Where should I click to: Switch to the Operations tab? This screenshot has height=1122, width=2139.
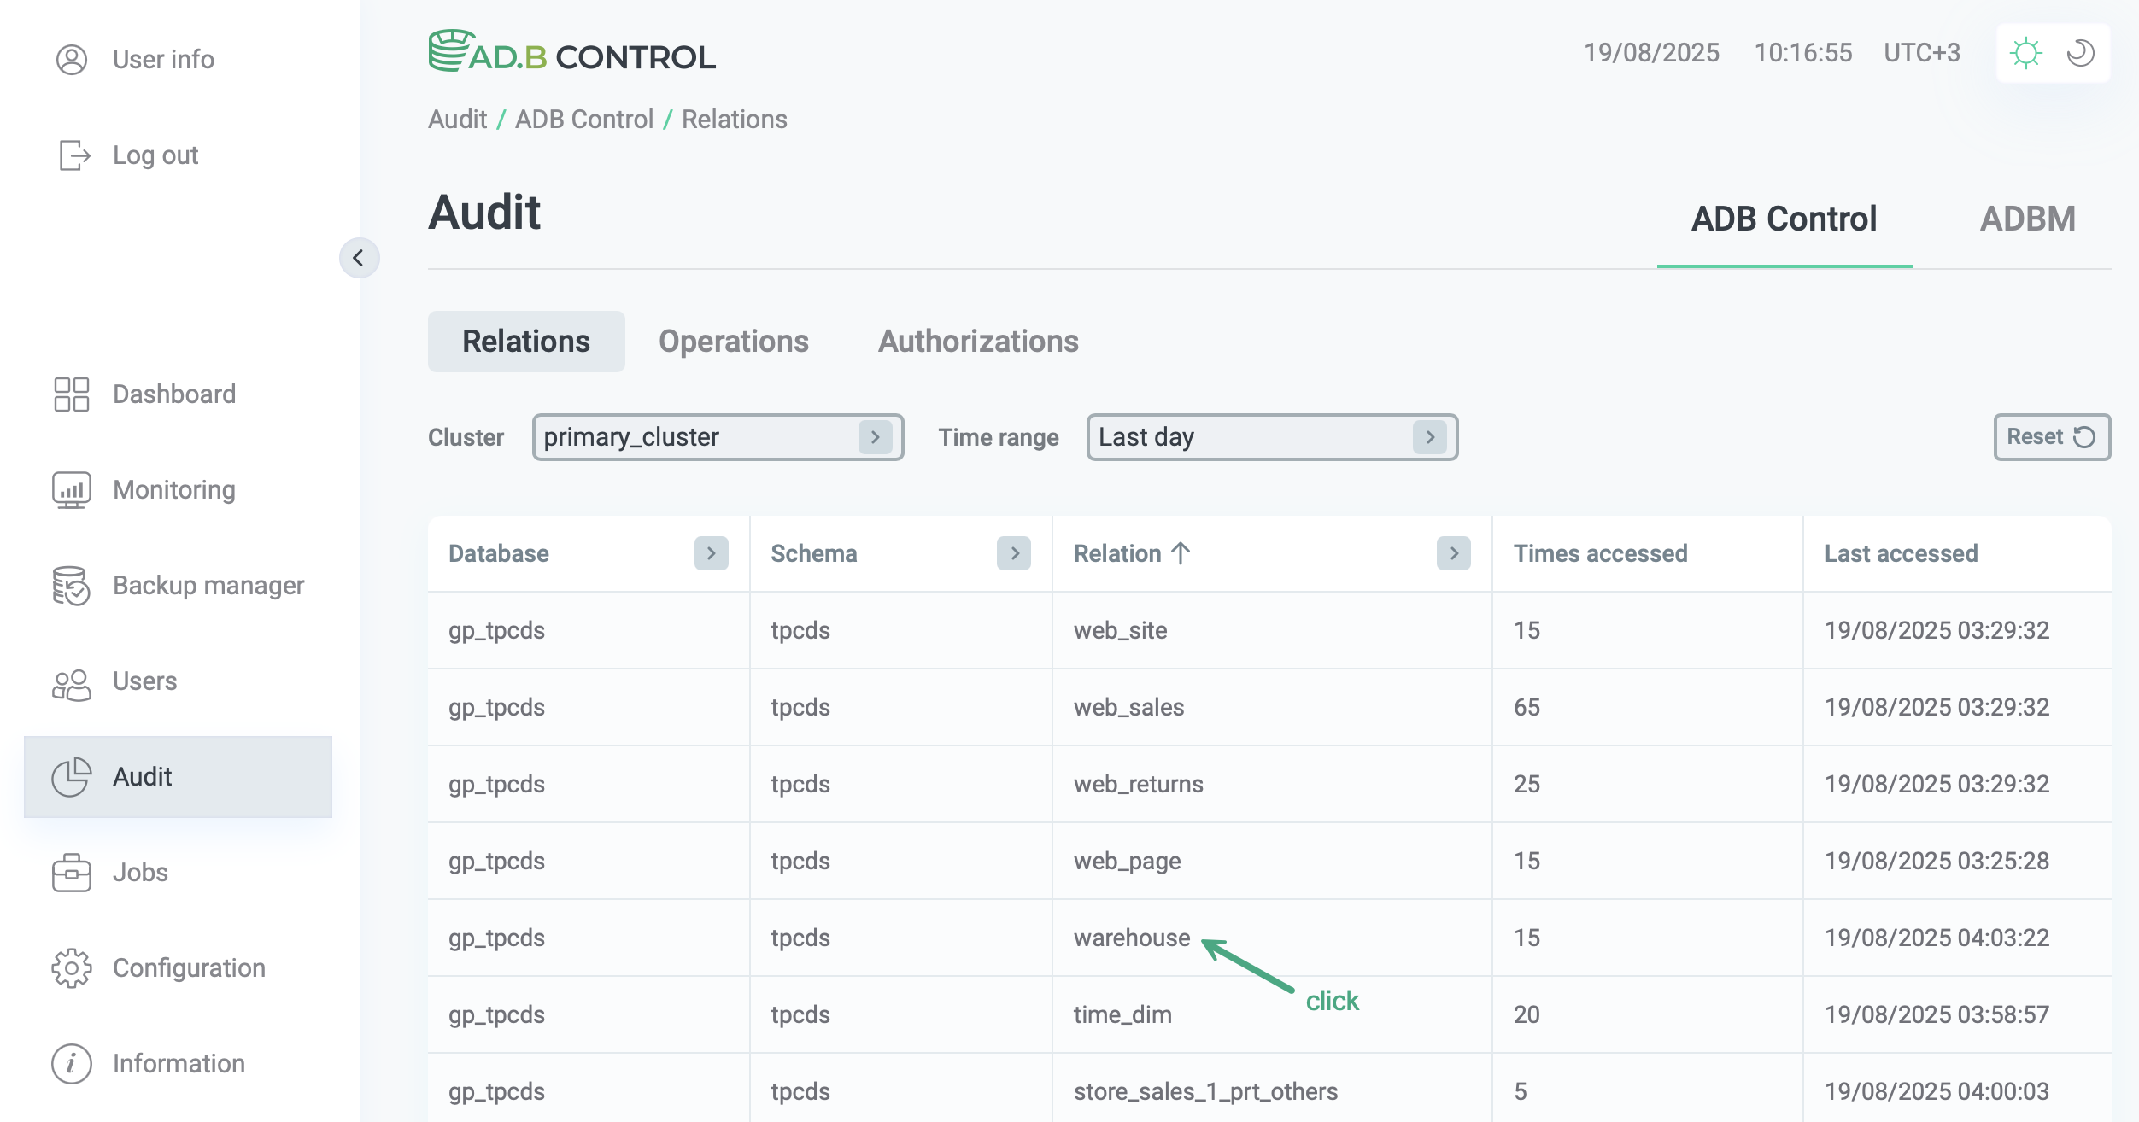[733, 341]
